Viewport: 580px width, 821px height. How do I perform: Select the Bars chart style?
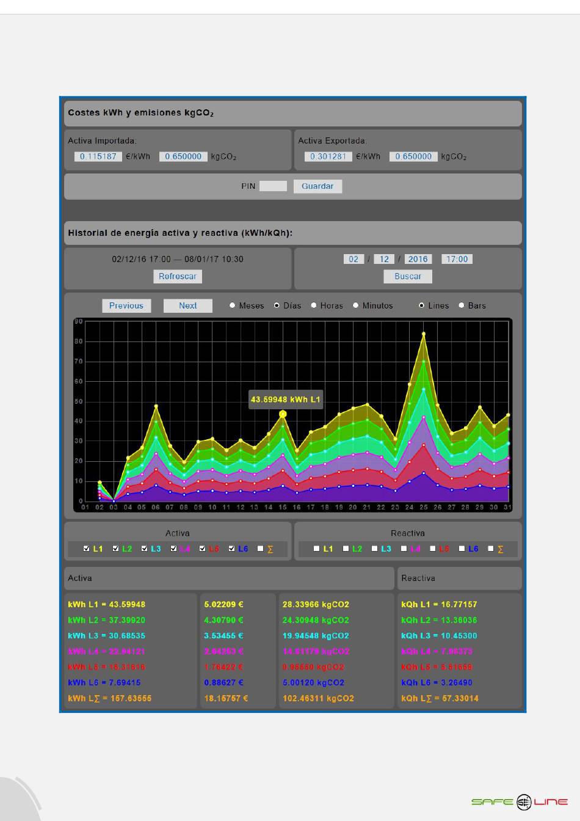click(x=462, y=305)
